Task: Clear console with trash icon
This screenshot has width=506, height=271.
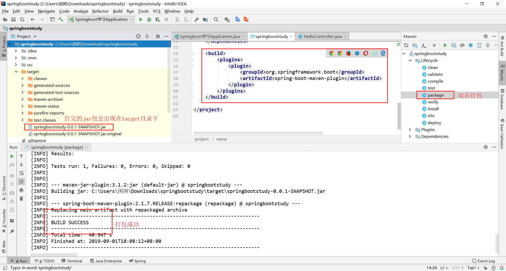Action: pyautogui.click(x=21, y=199)
